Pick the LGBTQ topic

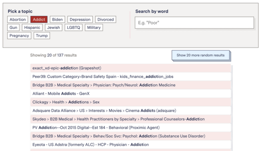[x=73, y=27]
